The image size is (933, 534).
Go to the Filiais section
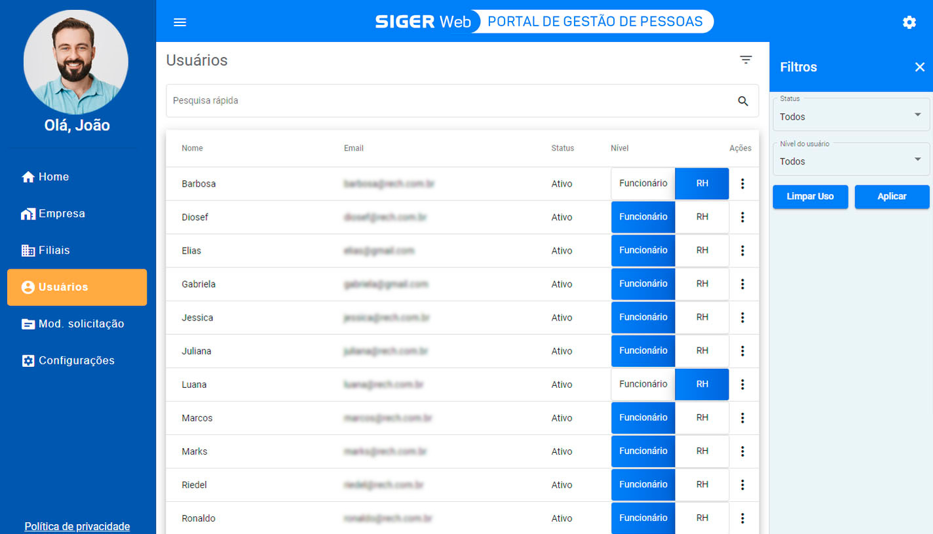pos(28,250)
